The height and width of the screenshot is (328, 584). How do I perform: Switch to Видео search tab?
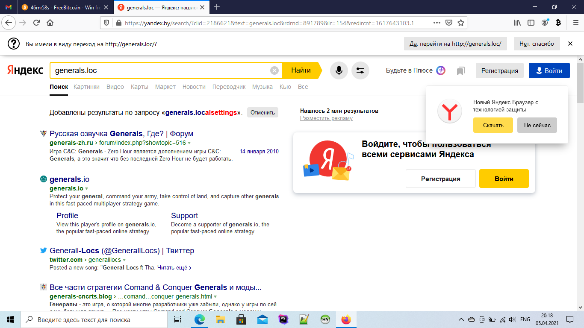point(115,87)
